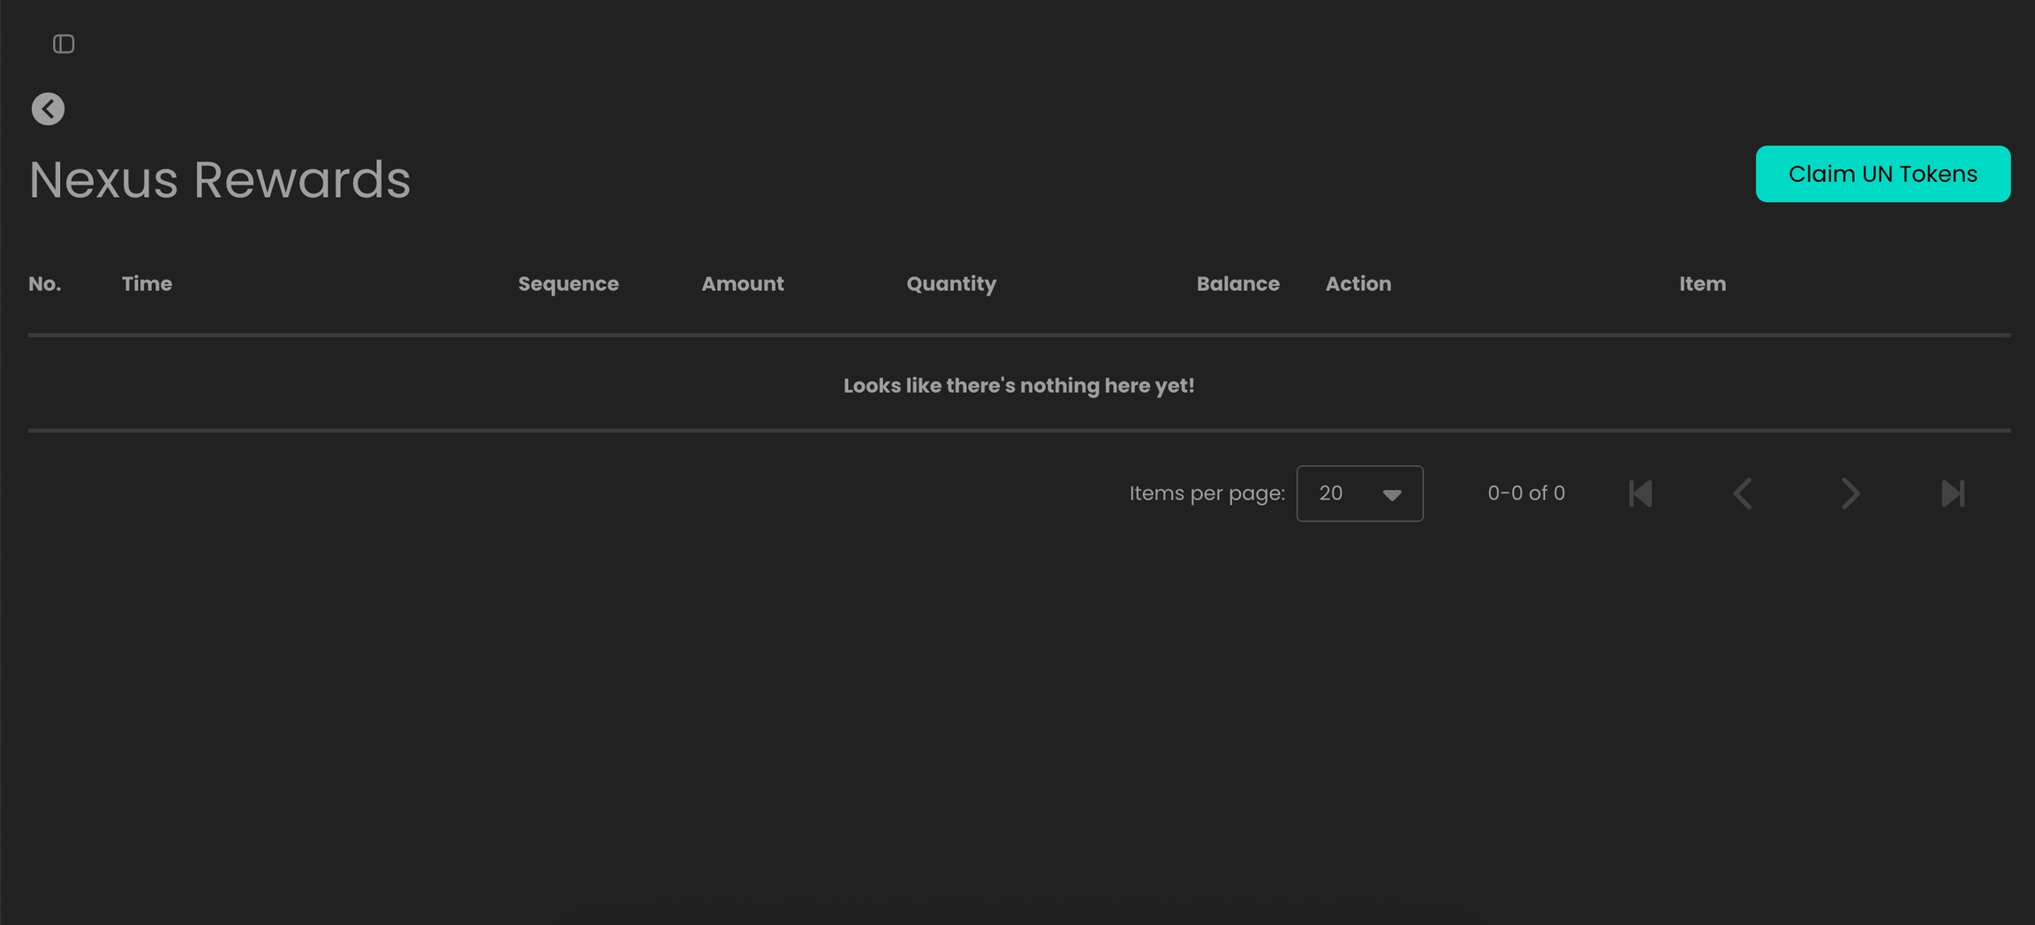The width and height of the screenshot is (2035, 925).
Task: Select the Balance column header
Action: pos(1237,284)
